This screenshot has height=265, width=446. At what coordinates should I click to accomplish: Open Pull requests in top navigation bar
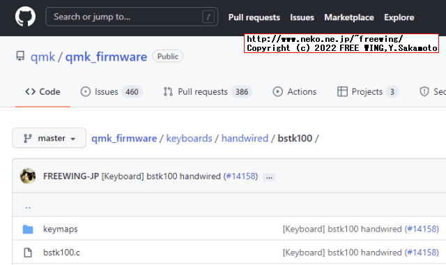point(254,17)
